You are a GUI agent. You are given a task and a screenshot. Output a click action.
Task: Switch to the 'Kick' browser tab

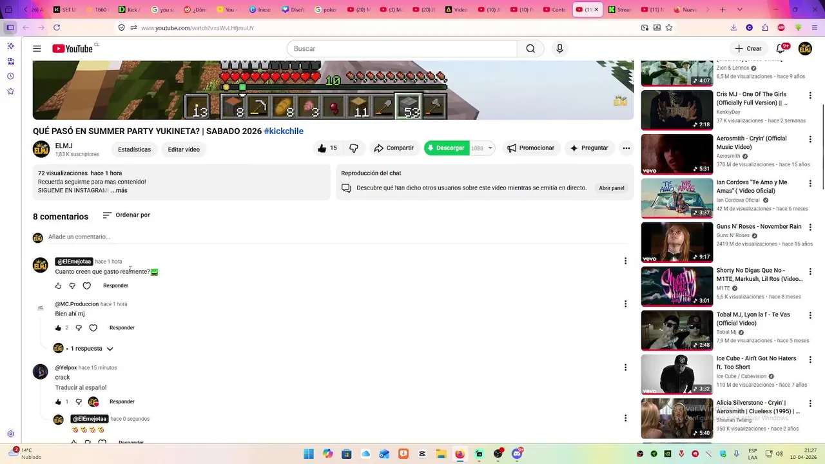tap(130, 10)
